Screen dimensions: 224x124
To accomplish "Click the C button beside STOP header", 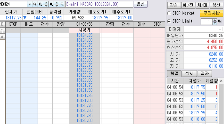I will [x=2, y=24].
